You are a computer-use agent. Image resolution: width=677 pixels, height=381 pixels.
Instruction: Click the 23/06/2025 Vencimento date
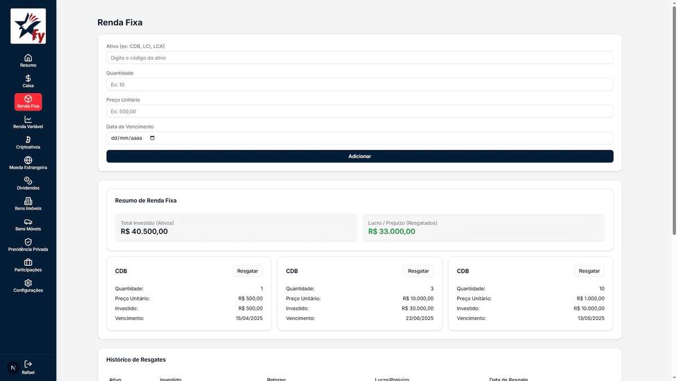click(x=420, y=318)
